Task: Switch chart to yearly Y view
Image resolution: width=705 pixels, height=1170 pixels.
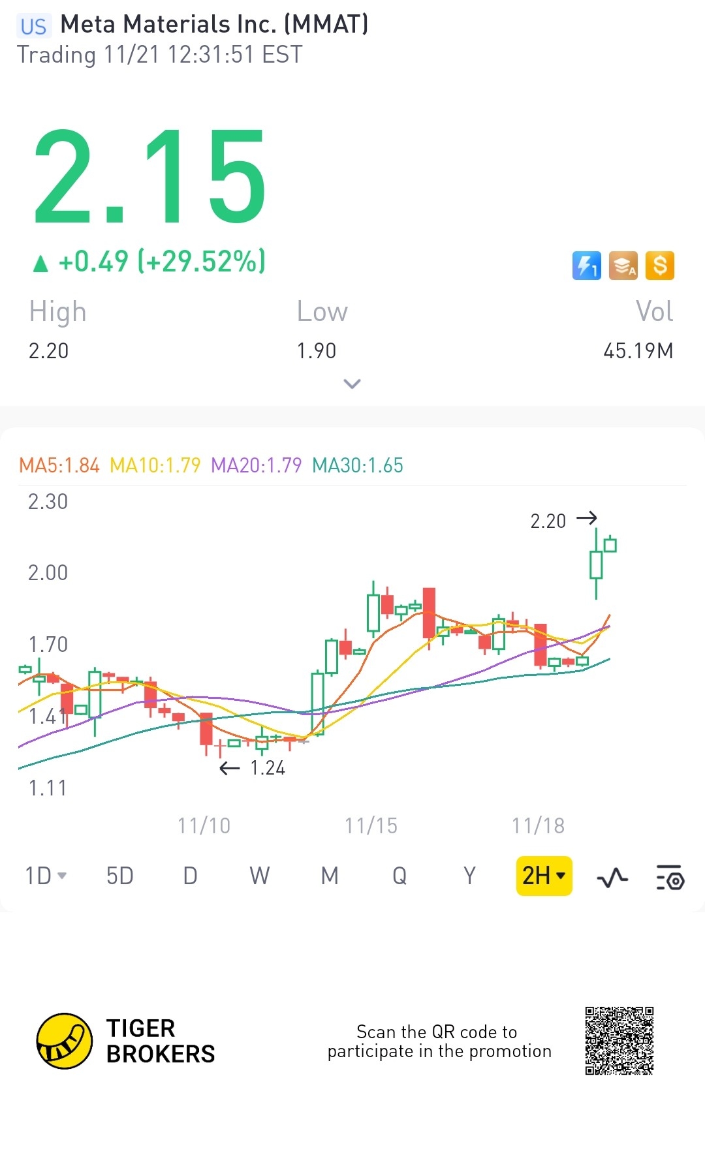Action: pos(469,876)
